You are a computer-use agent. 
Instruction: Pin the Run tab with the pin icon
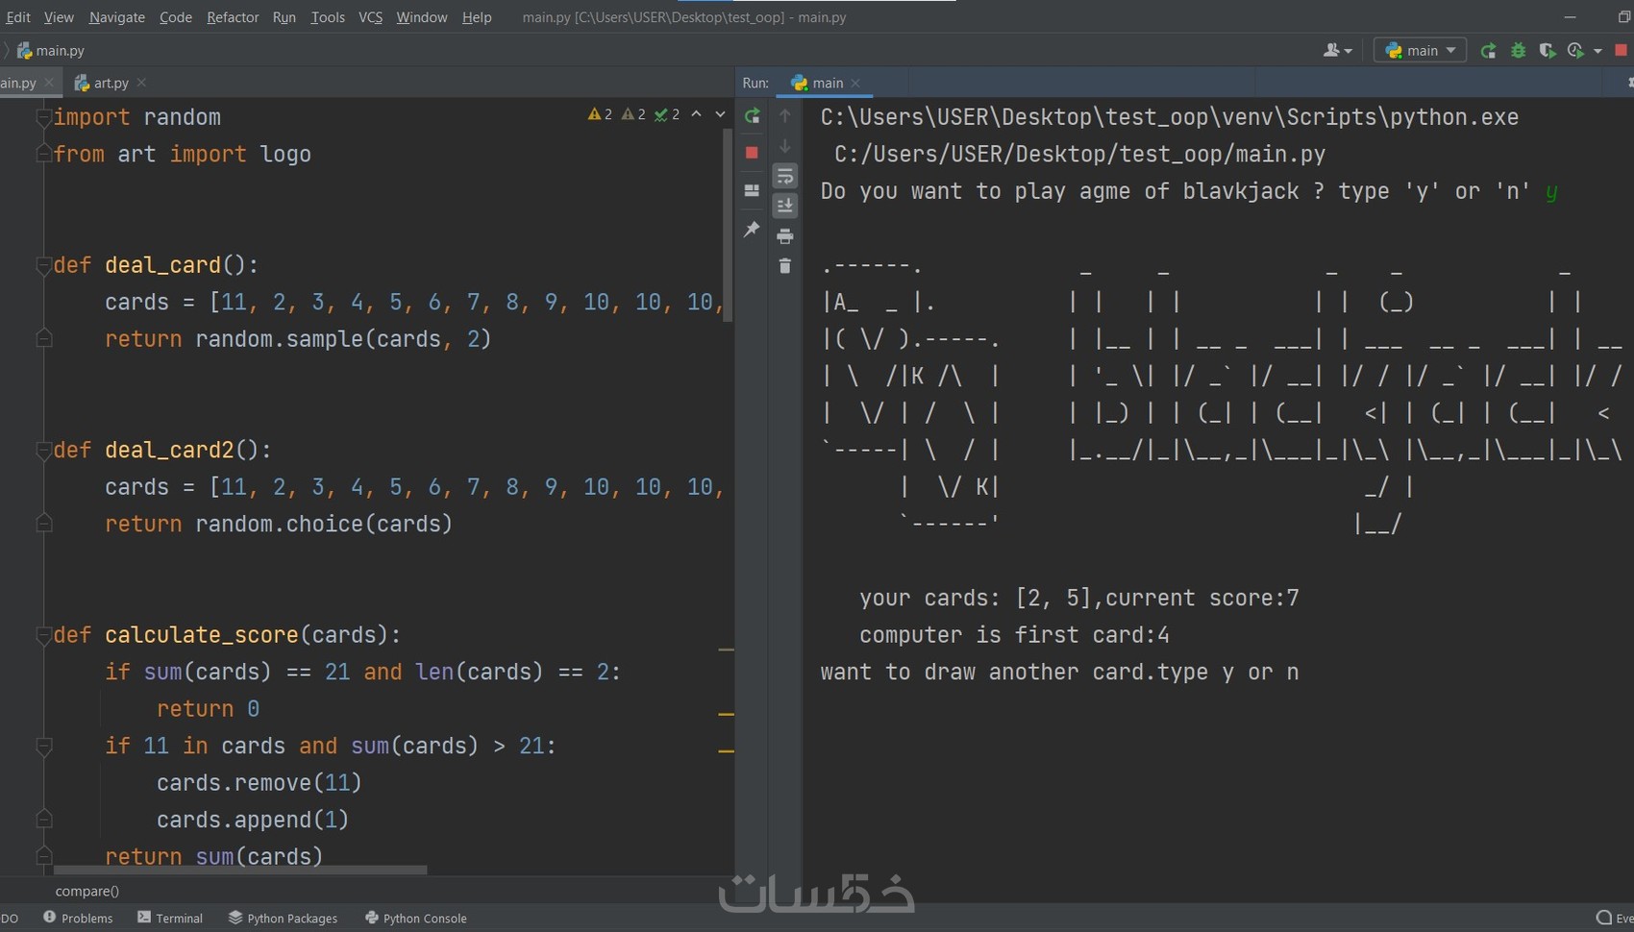[752, 229]
